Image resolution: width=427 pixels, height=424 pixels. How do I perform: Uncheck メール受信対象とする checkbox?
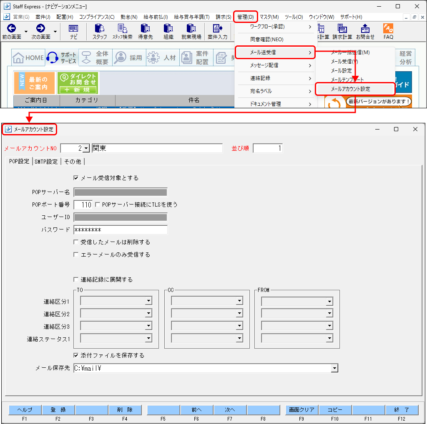(x=76, y=178)
